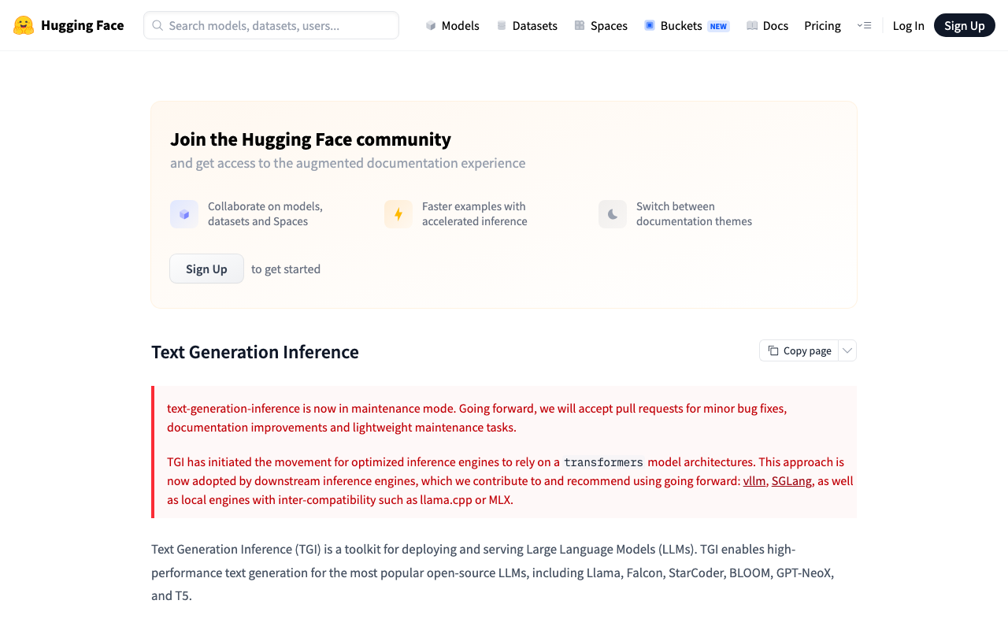Follow the SGLang link
Image resolution: width=1008 pixels, height=630 pixels.
click(791, 480)
